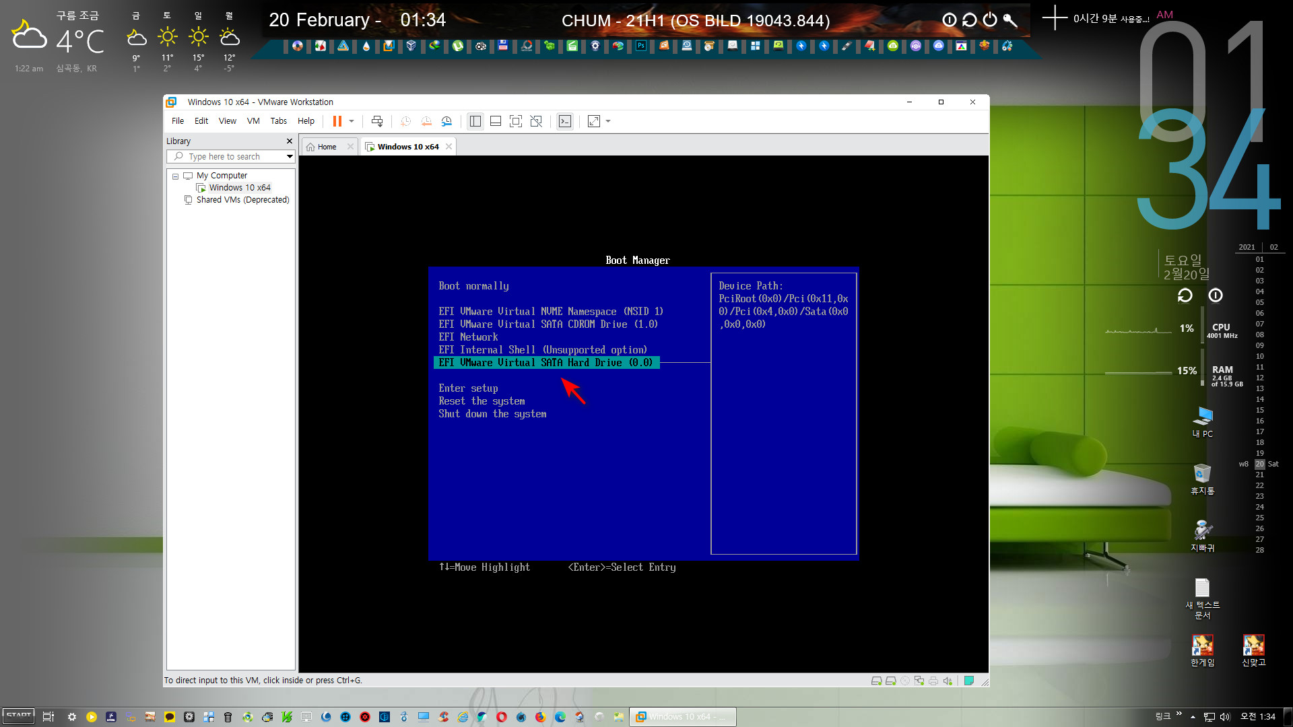
Task: Open 신맞고 desktop shortcut
Action: tap(1254, 650)
